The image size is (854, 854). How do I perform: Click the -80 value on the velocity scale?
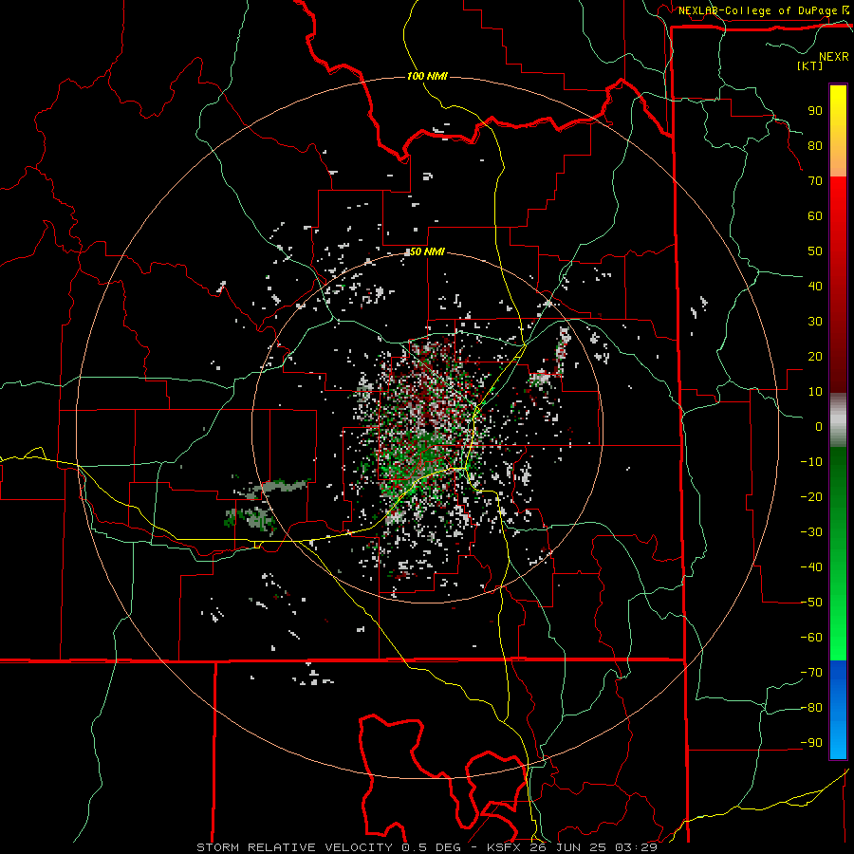pos(811,708)
